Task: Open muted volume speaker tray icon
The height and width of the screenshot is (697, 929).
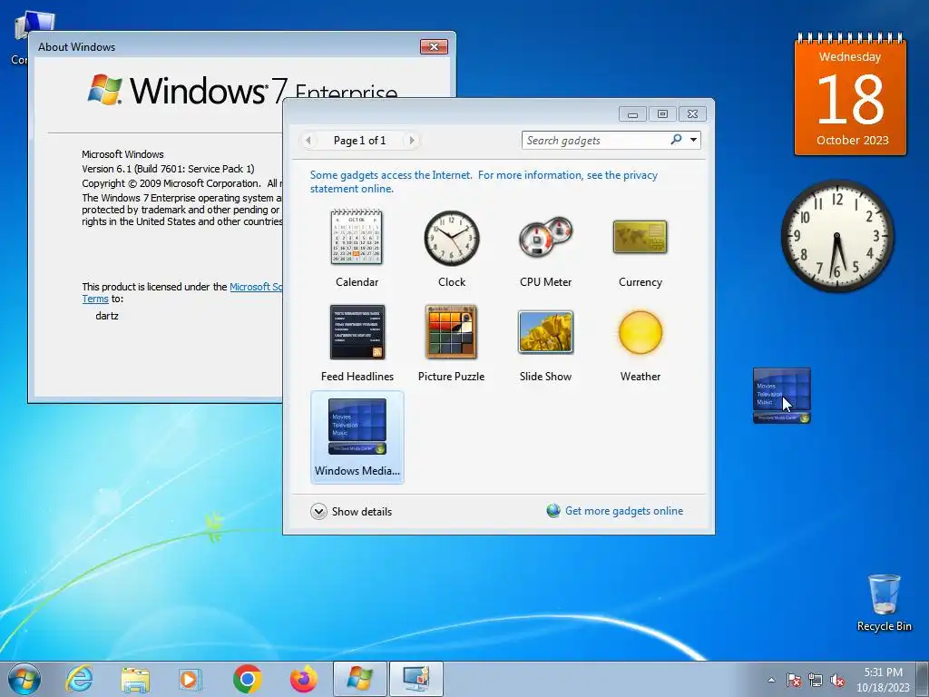Action: 837,680
